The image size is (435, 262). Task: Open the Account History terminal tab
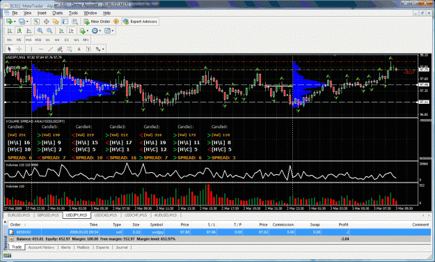(41, 247)
